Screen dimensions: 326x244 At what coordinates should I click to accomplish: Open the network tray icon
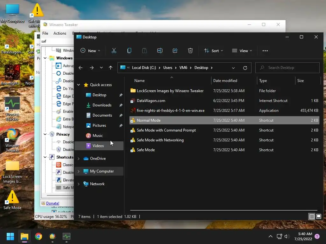(x=279, y=236)
